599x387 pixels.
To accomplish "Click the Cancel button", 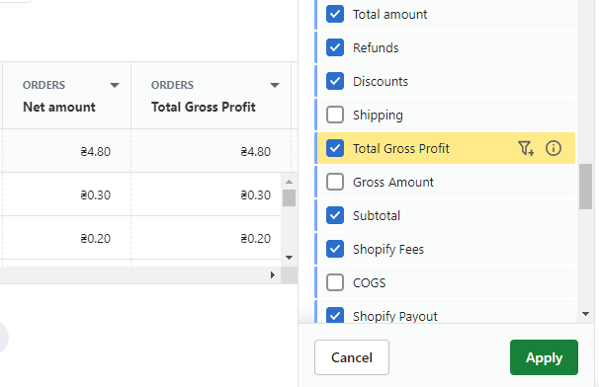I will tap(352, 357).
